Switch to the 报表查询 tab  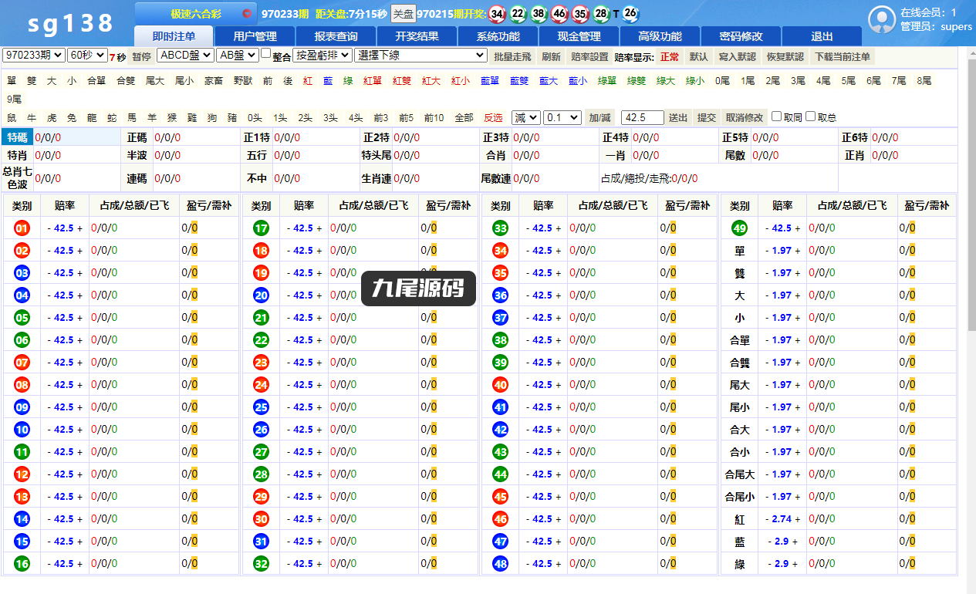[x=336, y=36]
